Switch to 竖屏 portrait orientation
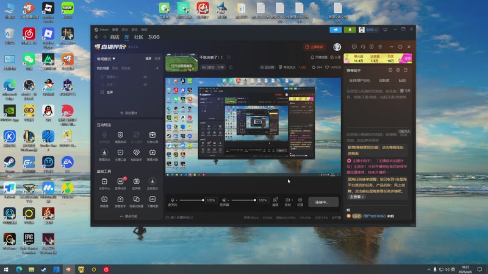Image resolution: width=488 pixels, height=274 pixels. point(157,58)
